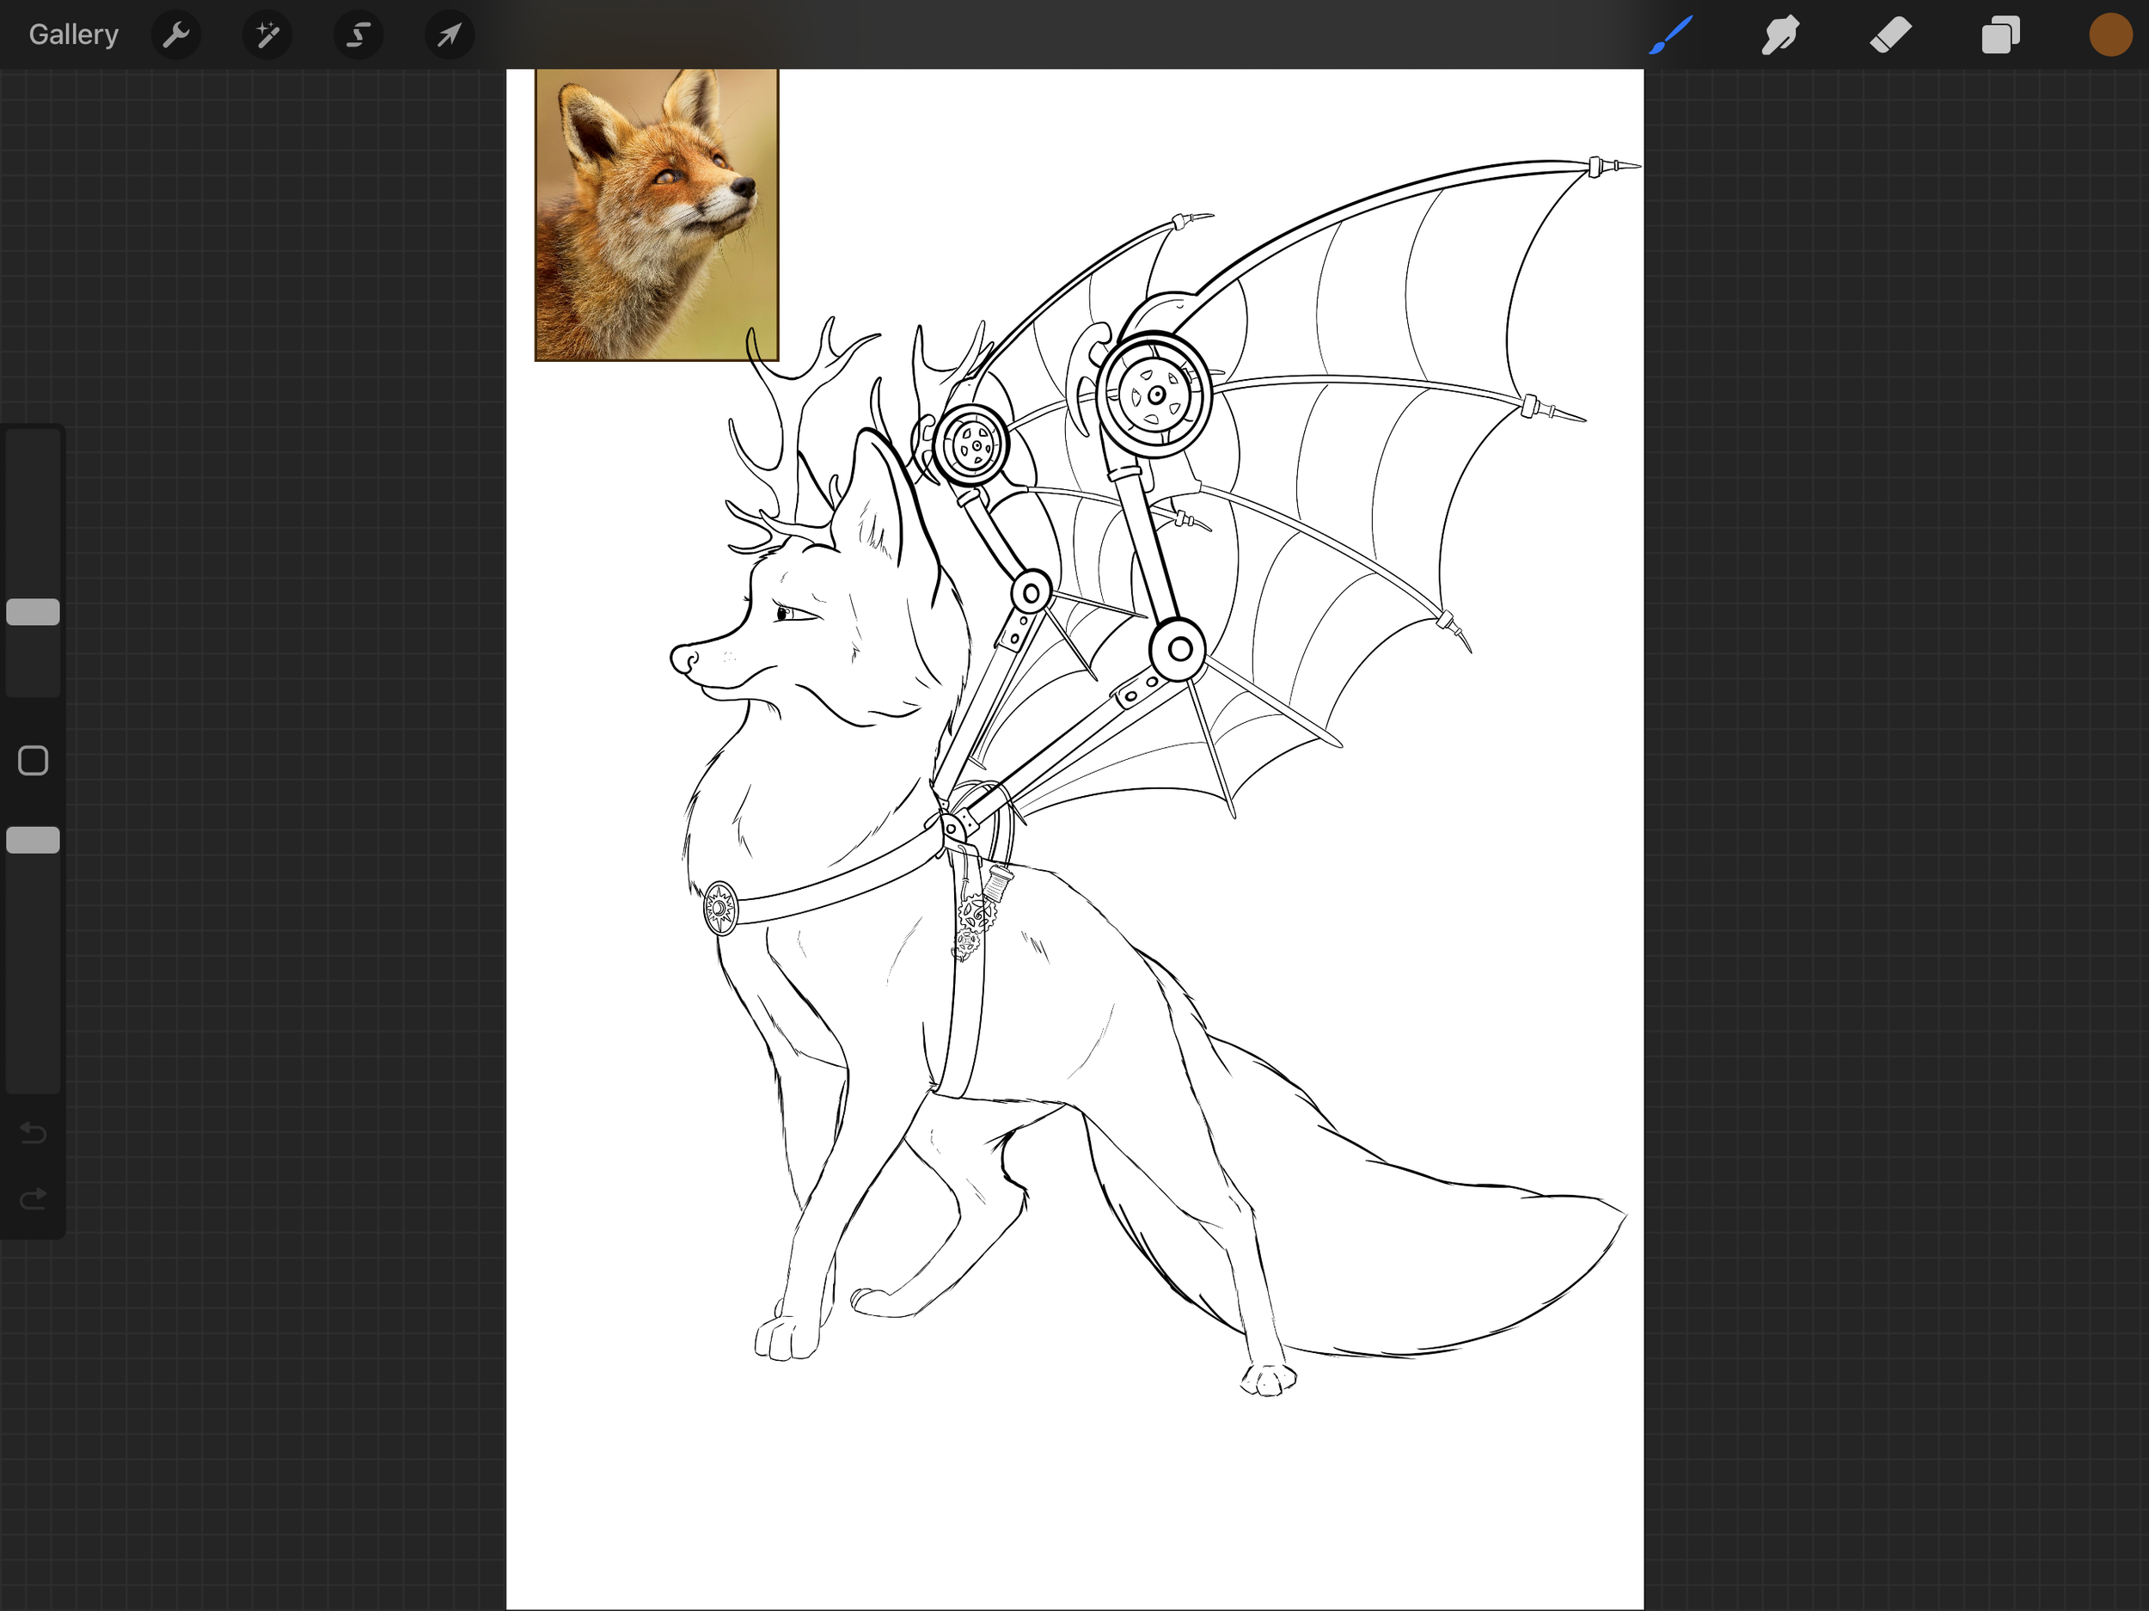Open the Adjustments magic wand menu
2149x1611 pixels.
pos(267,35)
